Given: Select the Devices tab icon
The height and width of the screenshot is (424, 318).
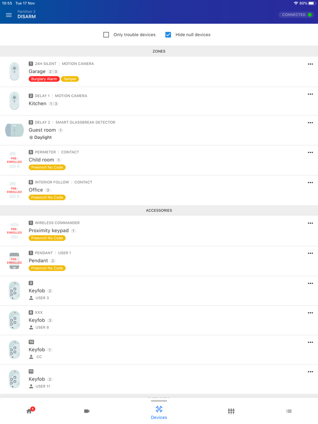Looking at the screenshot, I should click(159, 411).
